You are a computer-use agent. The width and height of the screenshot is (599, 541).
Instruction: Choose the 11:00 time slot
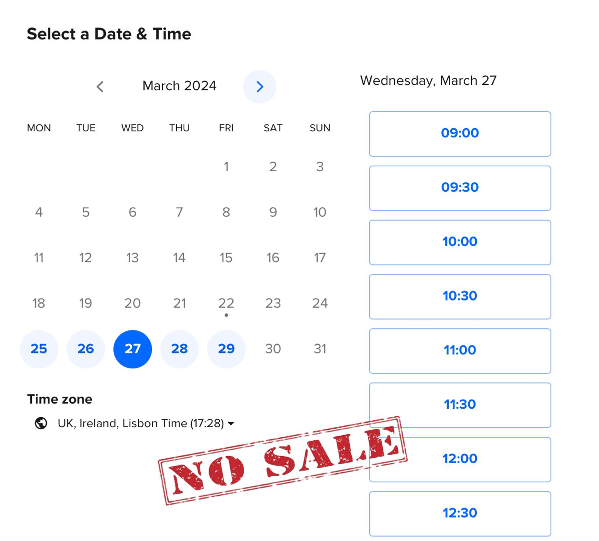coord(460,350)
